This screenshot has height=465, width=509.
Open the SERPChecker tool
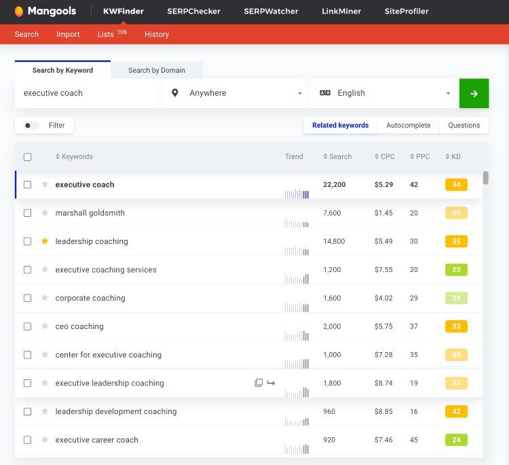point(193,12)
